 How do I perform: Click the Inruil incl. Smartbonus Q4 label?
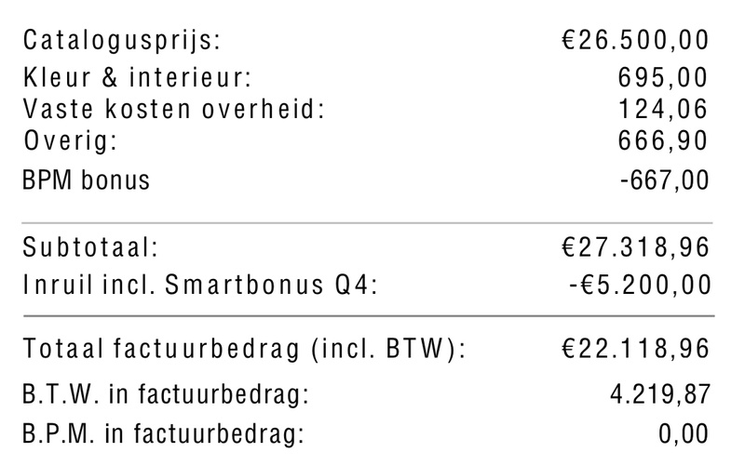coord(200,283)
